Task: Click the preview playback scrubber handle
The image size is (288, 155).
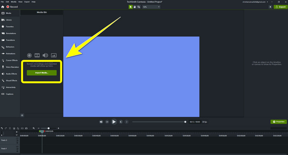Action: (x=185, y=122)
